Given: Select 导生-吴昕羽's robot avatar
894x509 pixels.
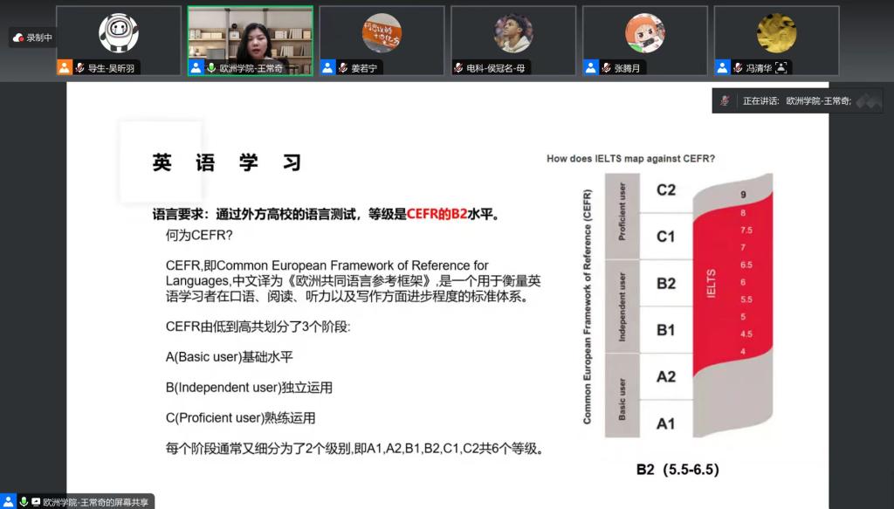Looking at the screenshot, I should (x=118, y=33).
